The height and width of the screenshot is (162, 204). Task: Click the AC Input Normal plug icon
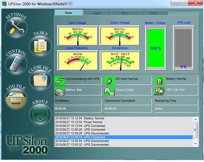109,81
